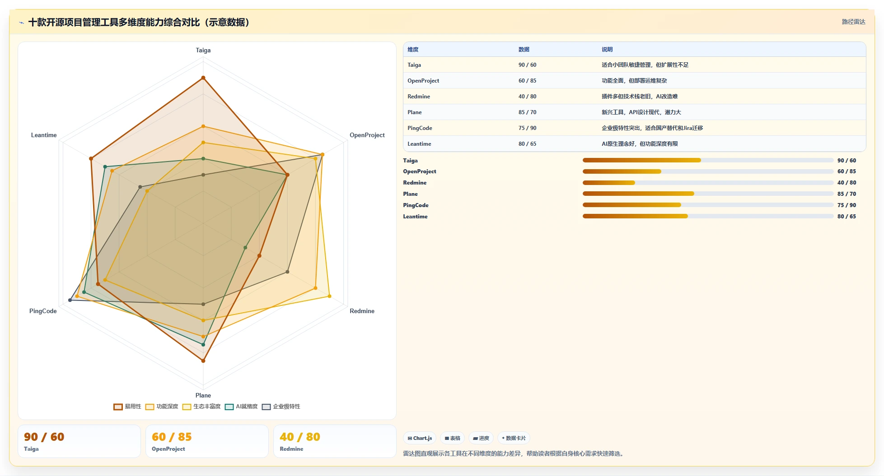The width and height of the screenshot is (884, 476).
Task: Click description 企业级特性突出，适合国产替代和Jira迁移
Action: click(652, 128)
